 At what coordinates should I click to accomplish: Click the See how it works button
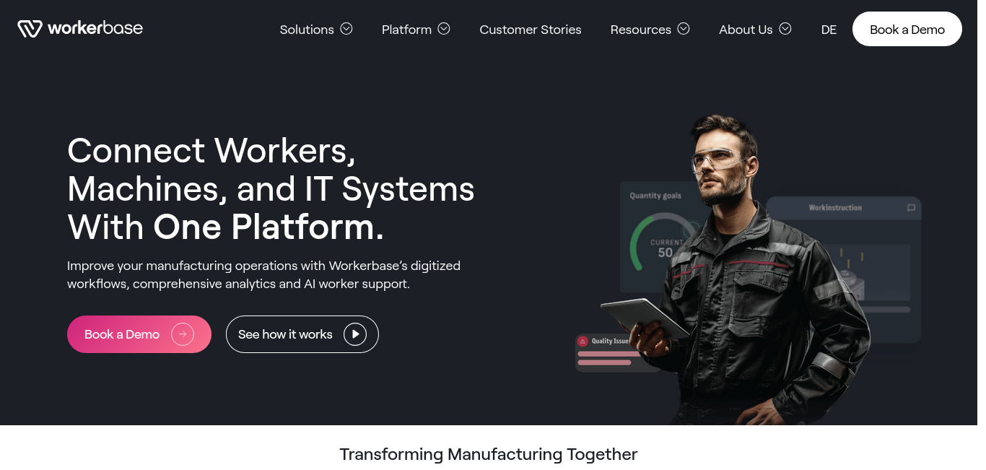302,334
